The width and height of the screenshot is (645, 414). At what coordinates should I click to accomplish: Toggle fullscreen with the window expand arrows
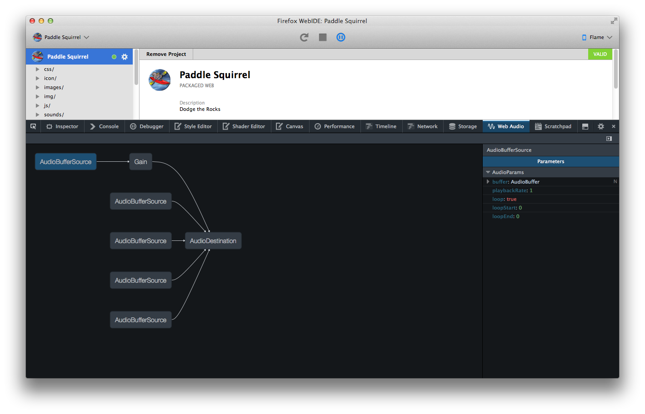[x=614, y=21]
